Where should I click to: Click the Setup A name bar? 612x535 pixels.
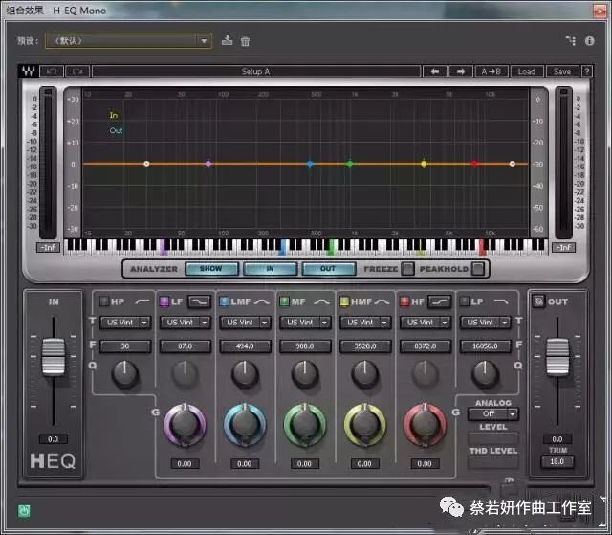[x=256, y=72]
